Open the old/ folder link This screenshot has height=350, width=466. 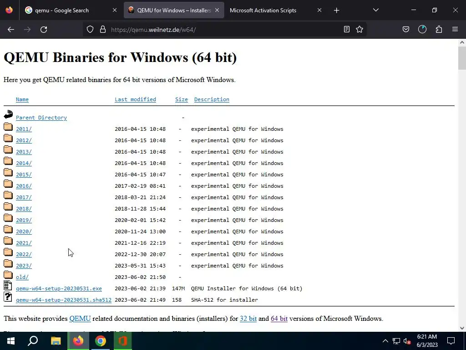22,277
